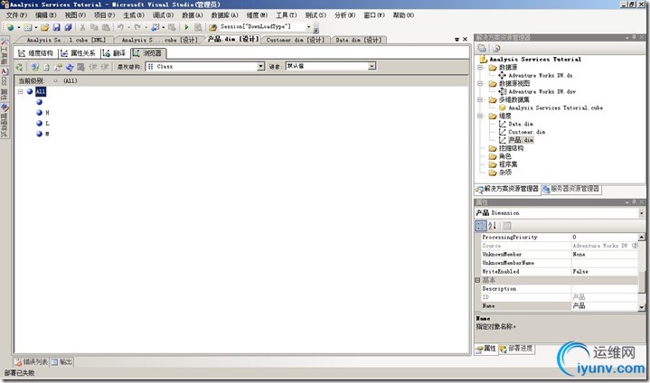Sort properties alphabetically

(x=492, y=226)
